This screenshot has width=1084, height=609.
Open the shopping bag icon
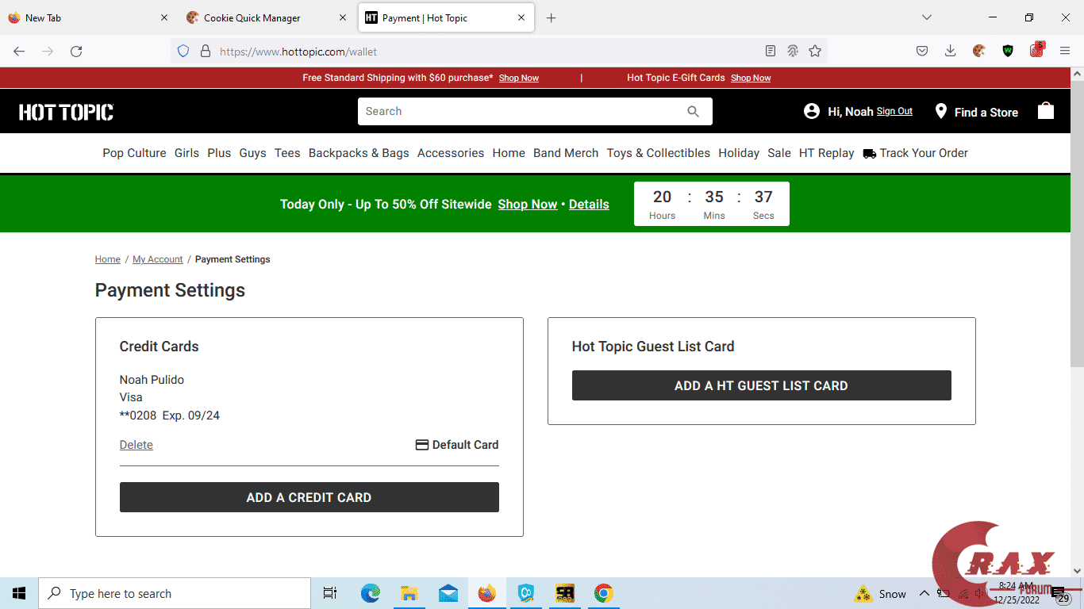tap(1046, 111)
